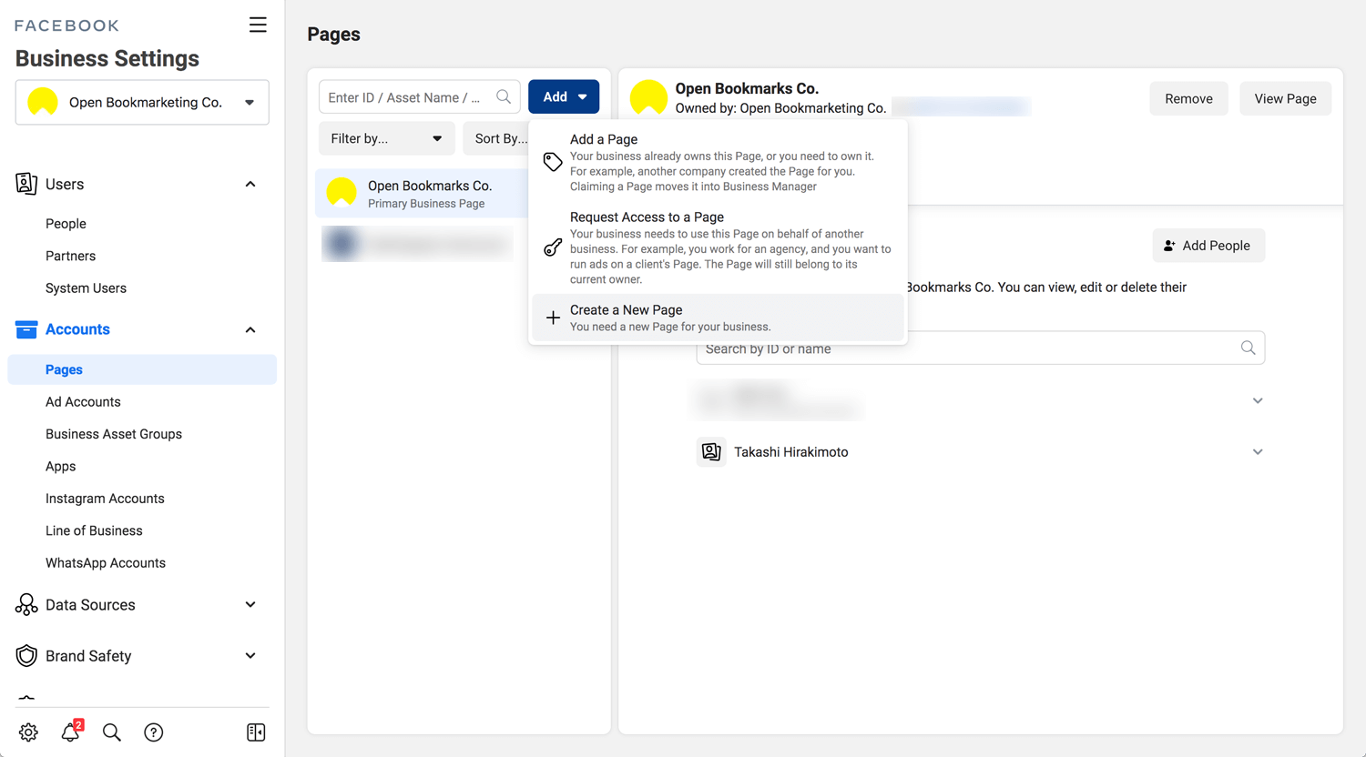Click the search magnifier in bottom bar
Viewport: 1366px width, 757px height.
112,732
